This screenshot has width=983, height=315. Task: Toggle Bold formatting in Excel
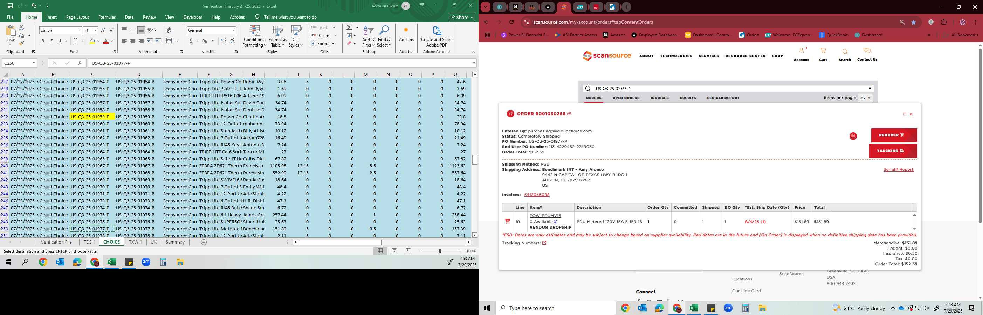click(43, 41)
